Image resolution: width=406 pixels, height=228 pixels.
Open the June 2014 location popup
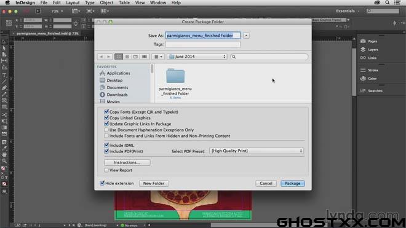(197, 57)
